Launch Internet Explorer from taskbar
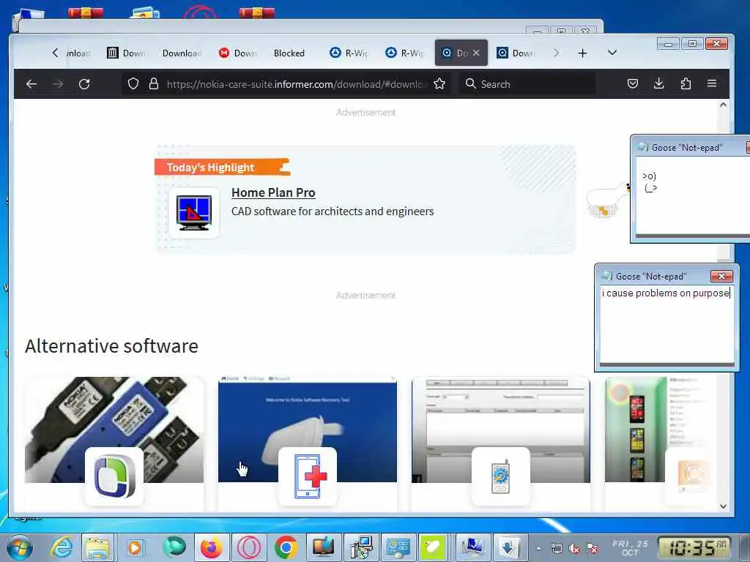This screenshot has height=562, width=750. click(x=62, y=547)
